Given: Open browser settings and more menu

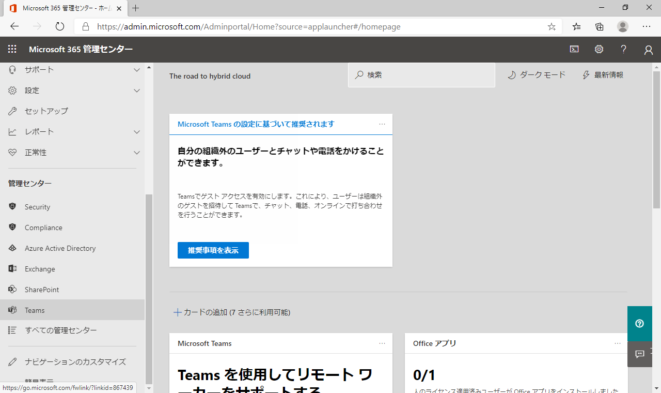Looking at the screenshot, I should 647,26.
